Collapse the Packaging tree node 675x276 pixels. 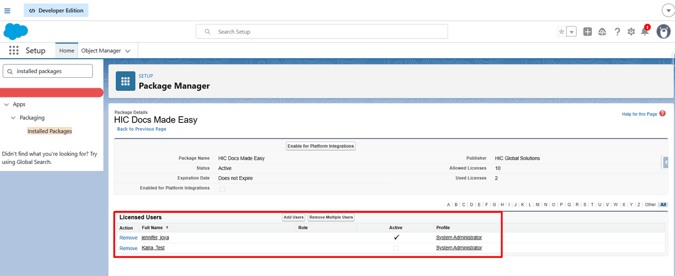(14, 118)
